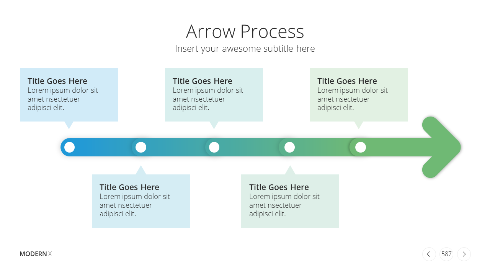Viewport: 490px width, 276px height.
Task: Select the fourth white dot on arrow
Action: [289, 147]
